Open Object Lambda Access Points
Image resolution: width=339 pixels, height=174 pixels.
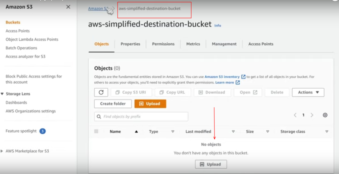coord(32,39)
